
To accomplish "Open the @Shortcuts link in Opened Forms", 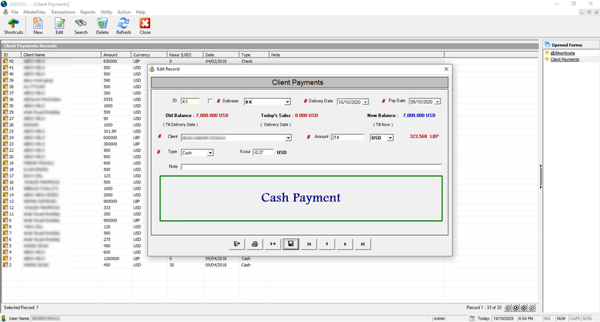I will [562, 53].
